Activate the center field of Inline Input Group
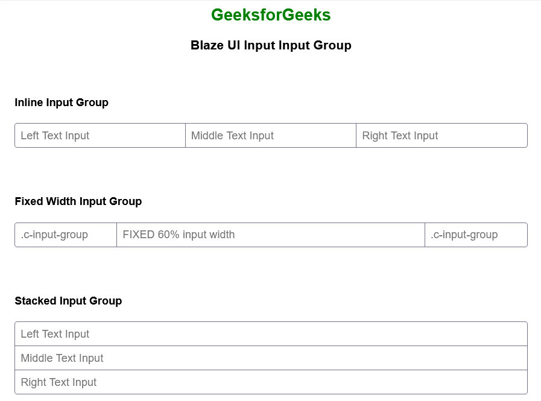 pos(270,136)
